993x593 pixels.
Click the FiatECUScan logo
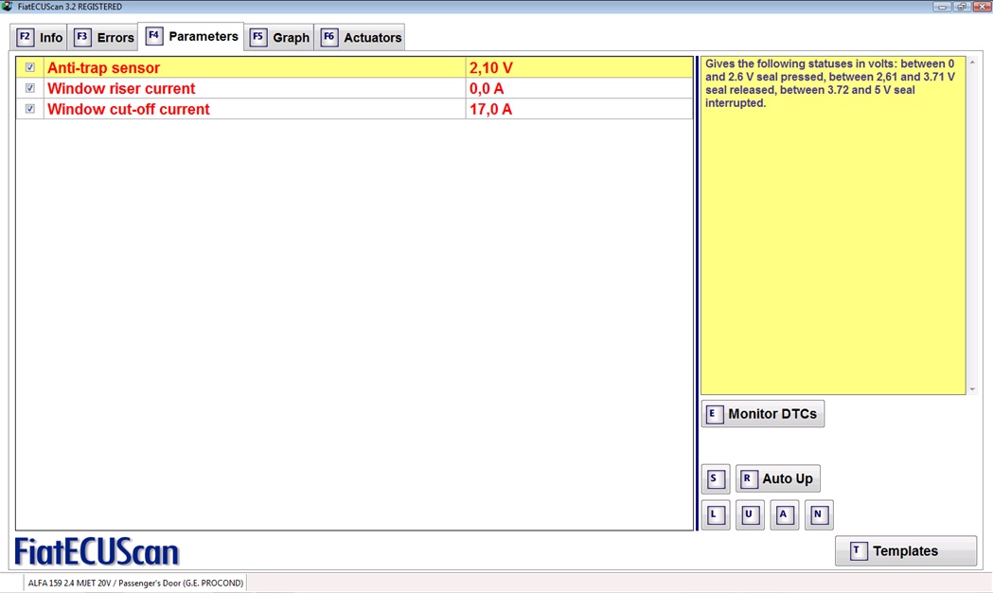(97, 551)
